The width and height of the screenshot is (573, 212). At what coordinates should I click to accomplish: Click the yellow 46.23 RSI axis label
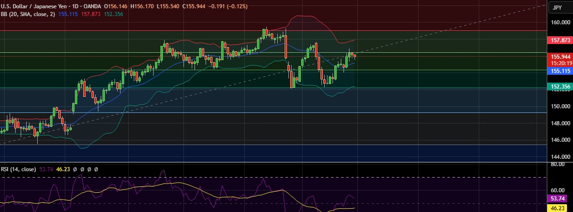click(x=557, y=208)
